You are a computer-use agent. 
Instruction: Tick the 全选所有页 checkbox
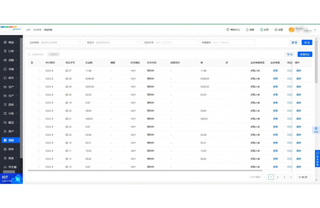29,54
